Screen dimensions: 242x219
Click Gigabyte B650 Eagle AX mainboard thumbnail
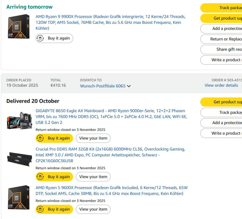(x=19, y=121)
